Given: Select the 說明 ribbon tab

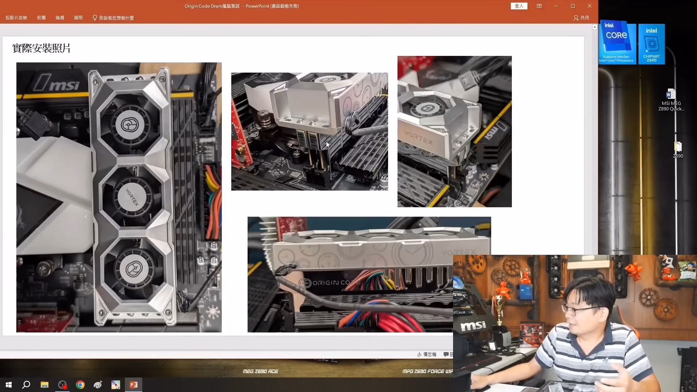Looking at the screenshot, I should [x=78, y=18].
